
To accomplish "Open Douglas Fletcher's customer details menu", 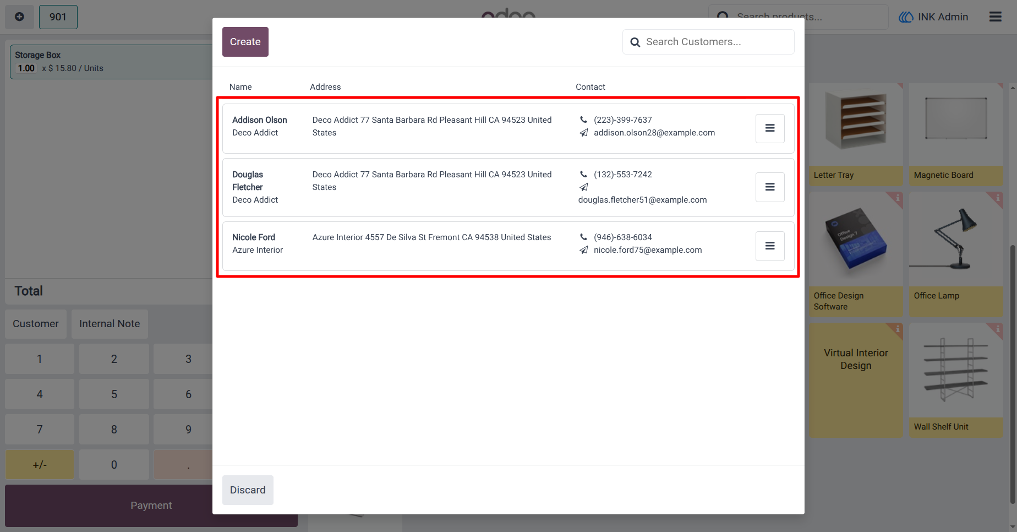I will pos(770,187).
